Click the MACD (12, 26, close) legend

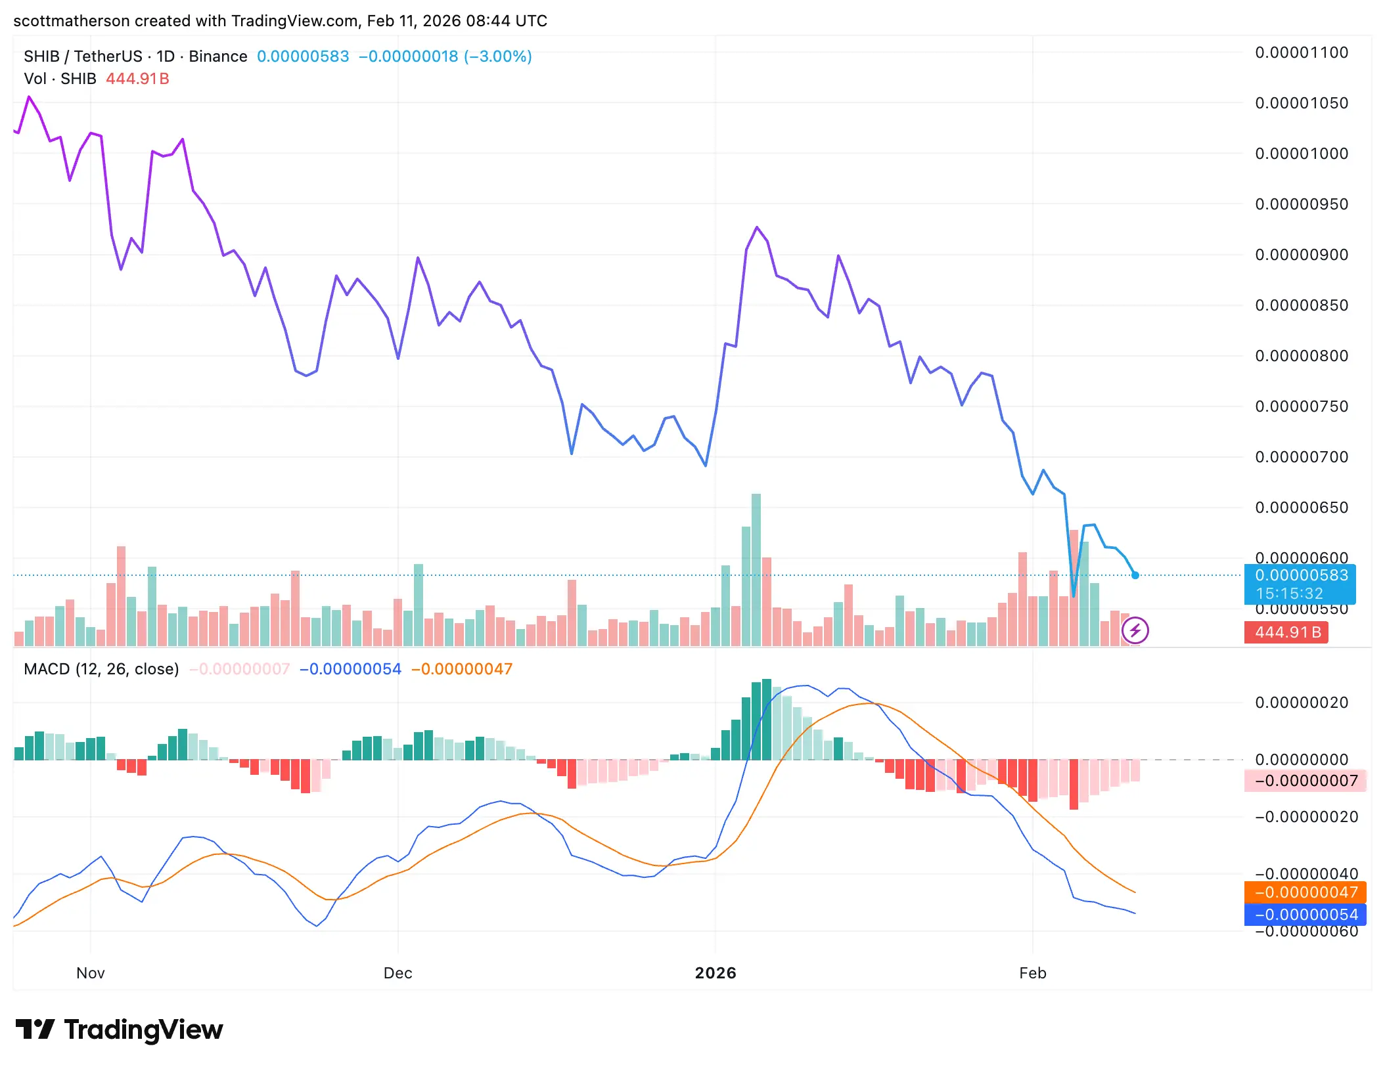tap(101, 669)
